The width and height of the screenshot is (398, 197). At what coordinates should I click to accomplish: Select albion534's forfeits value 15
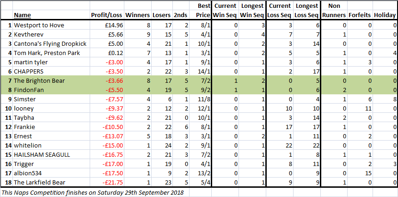click(x=360, y=173)
